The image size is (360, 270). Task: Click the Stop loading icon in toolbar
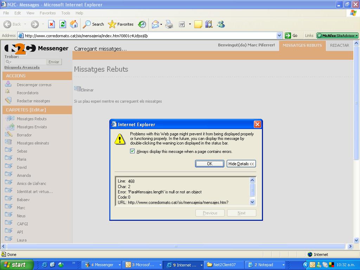pos(51,24)
